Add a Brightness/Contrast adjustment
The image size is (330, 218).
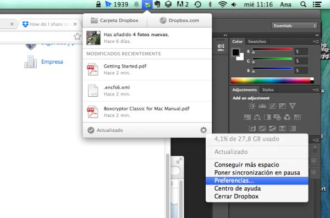pos(252,106)
